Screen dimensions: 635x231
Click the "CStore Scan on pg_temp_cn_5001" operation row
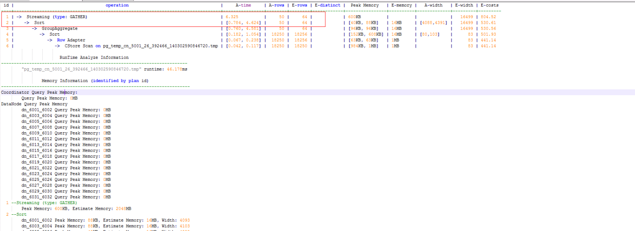click(x=141, y=46)
